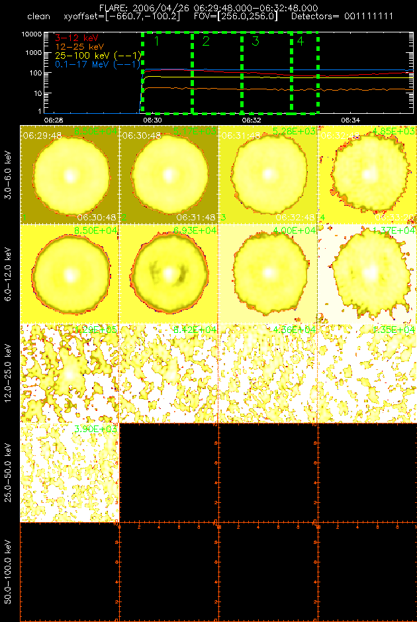Click the FLARE date and time title
Image resolution: width=417 pixels, height=622 pixels.
pyautogui.click(x=208, y=9)
